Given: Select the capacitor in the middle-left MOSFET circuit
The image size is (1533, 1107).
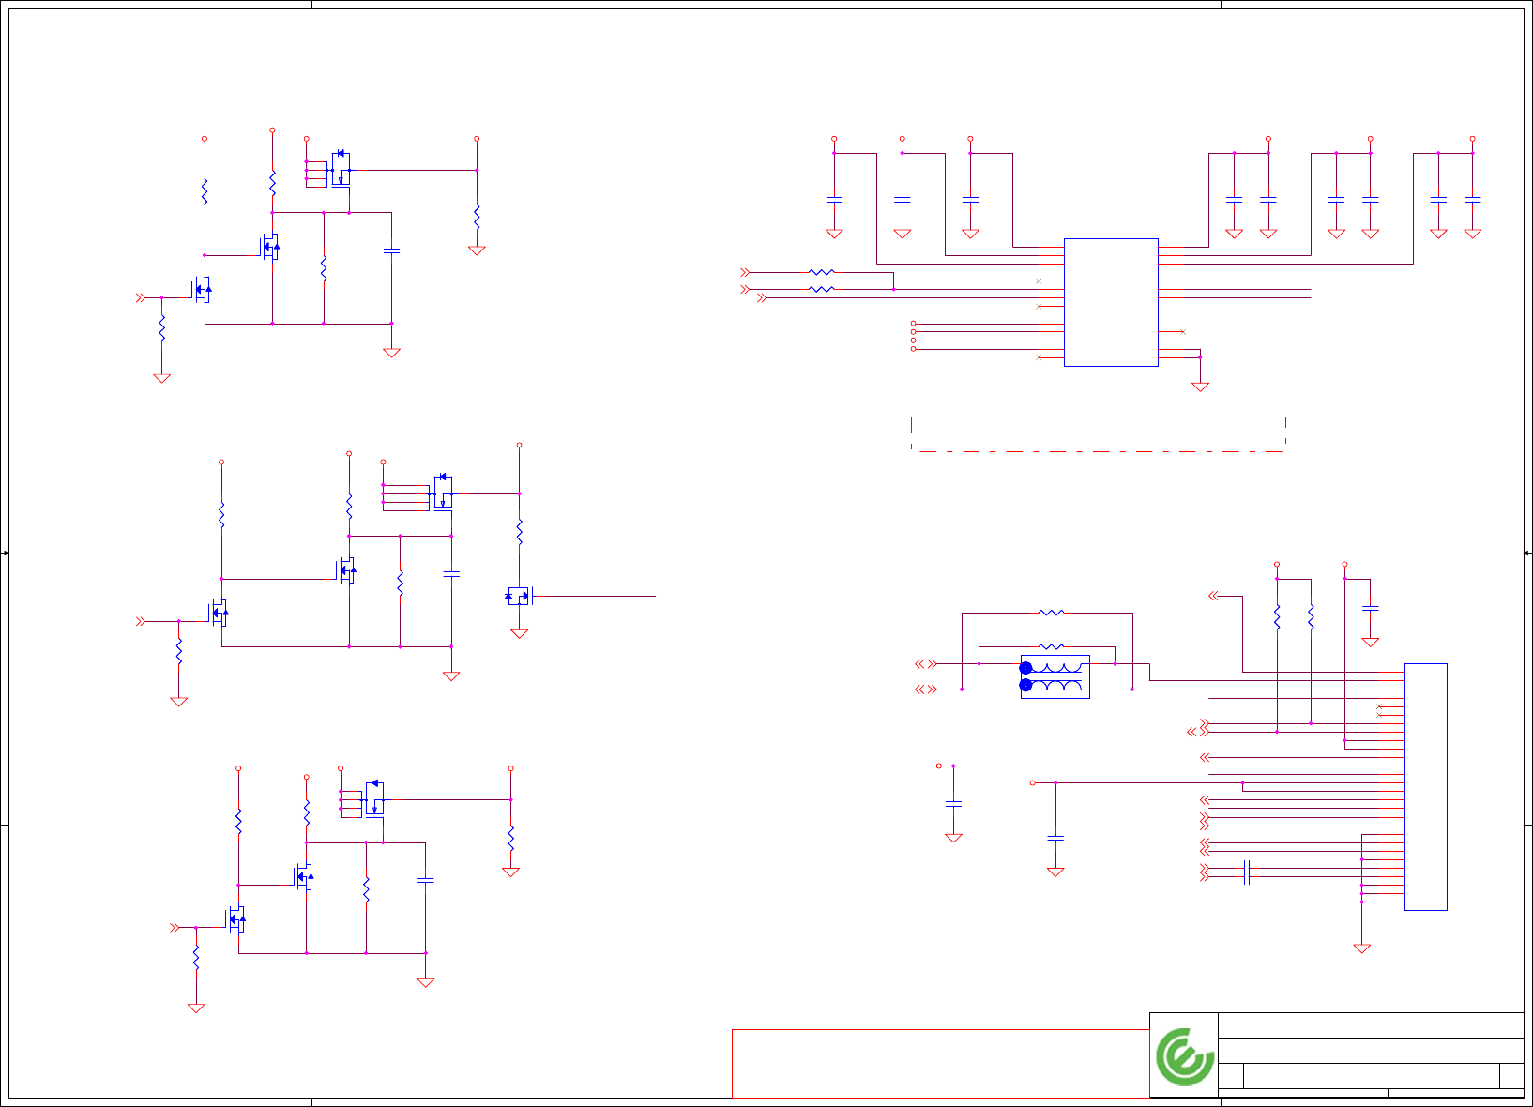Looking at the screenshot, I should (x=451, y=573).
